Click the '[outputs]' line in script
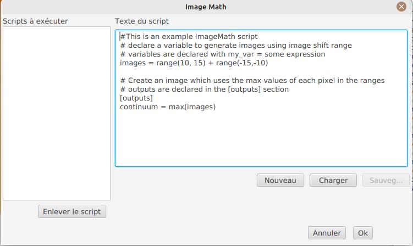The image size is (413, 246). coord(136,98)
